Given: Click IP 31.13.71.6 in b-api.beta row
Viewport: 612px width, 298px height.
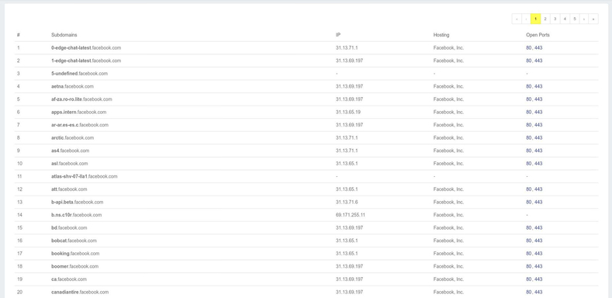Looking at the screenshot, I should click(347, 202).
